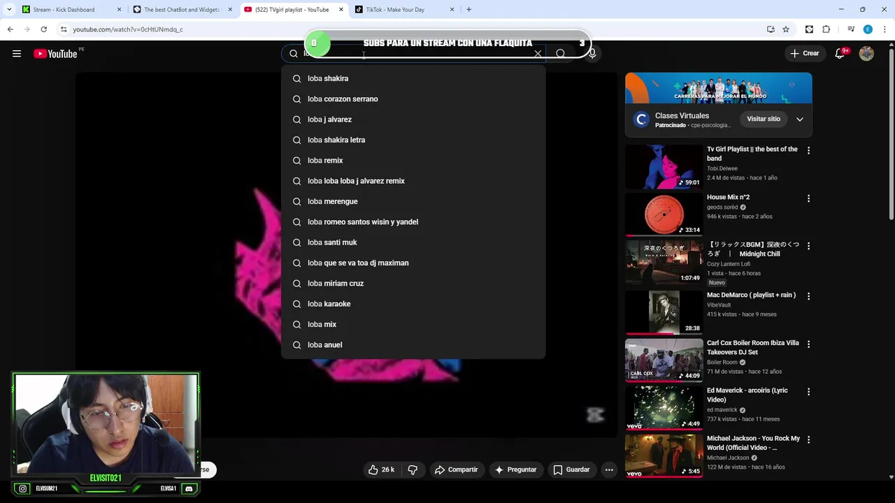Open the tab search dropdown arrow
Image resolution: width=895 pixels, height=503 pixels.
coord(8,10)
